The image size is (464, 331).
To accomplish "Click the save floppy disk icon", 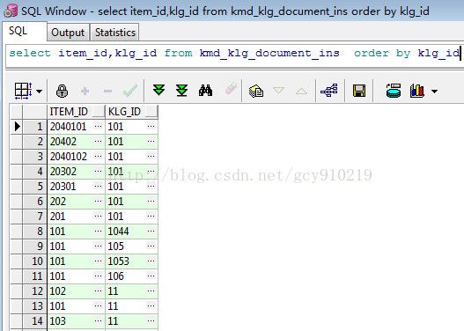I will 359,91.
